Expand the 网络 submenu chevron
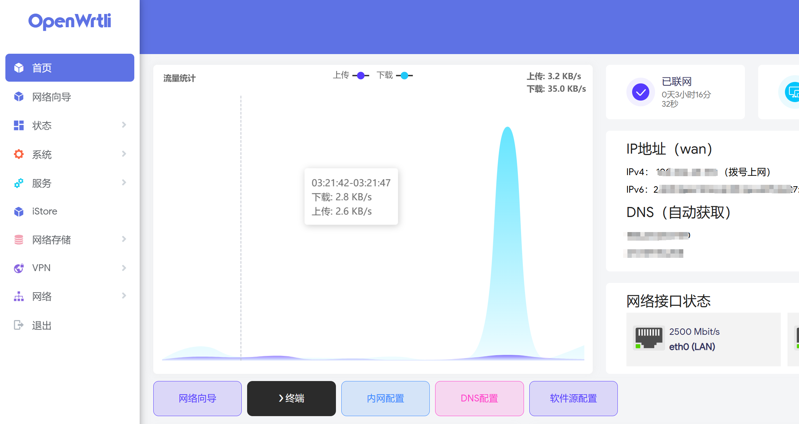Image resolution: width=799 pixels, height=424 pixels. coord(124,296)
